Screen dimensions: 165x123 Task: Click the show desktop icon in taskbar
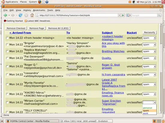click(x=2, y=121)
